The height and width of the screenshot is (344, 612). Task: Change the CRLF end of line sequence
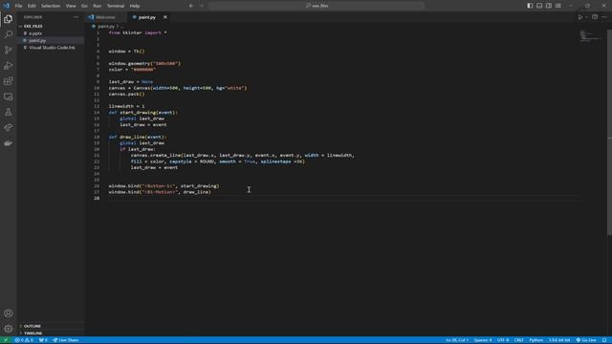[x=518, y=340]
